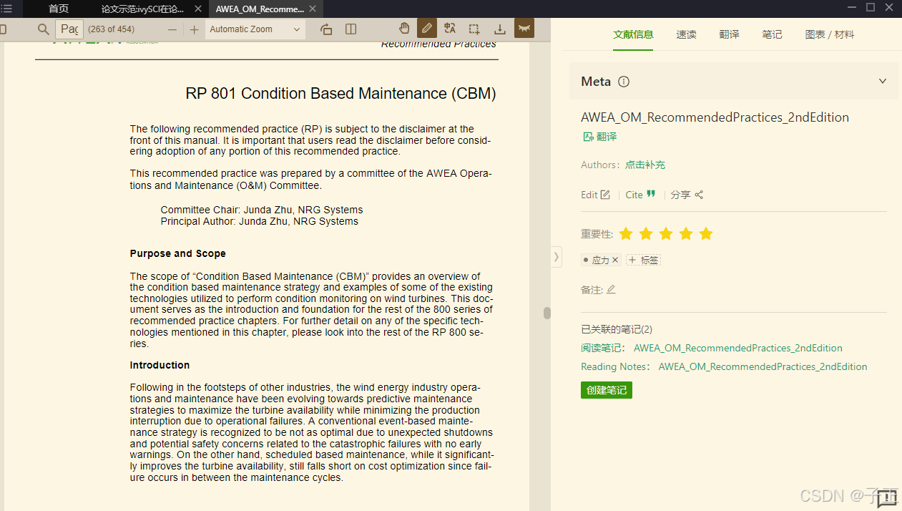Click the translate tool icon in toolbar
This screenshot has width=902, height=511.
coord(450,29)
